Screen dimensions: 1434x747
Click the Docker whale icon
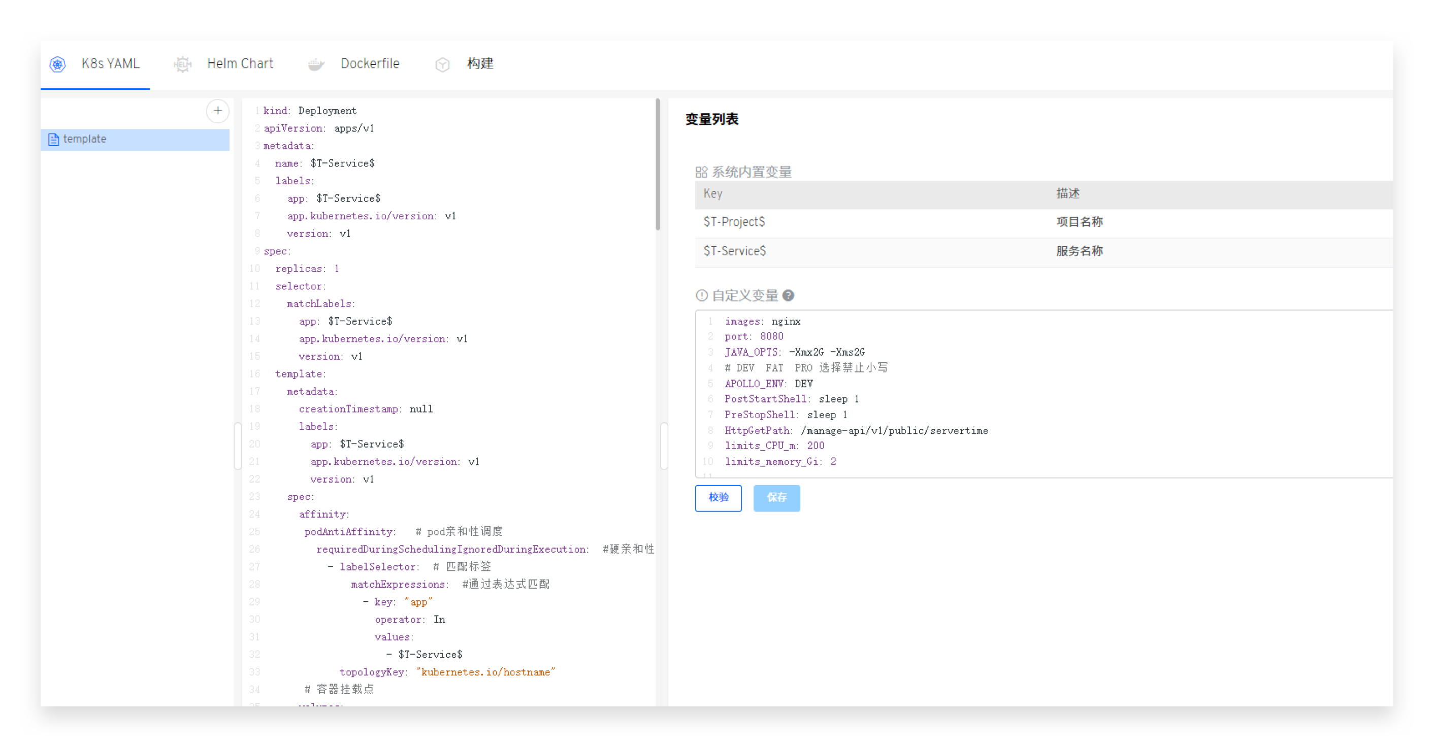[x=316, y=64]
